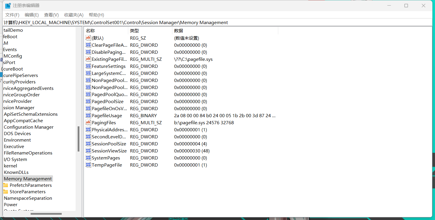This screenshot has height=220, width=435.
Task: Click the registry path address bar
Action: coord(217,22)
